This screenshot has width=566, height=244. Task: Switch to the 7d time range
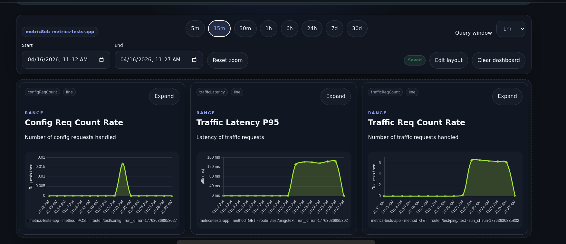[335, 29]
